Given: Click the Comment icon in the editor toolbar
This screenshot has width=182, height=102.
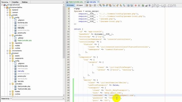Looking at the screenshot, I should coord(143,5).
